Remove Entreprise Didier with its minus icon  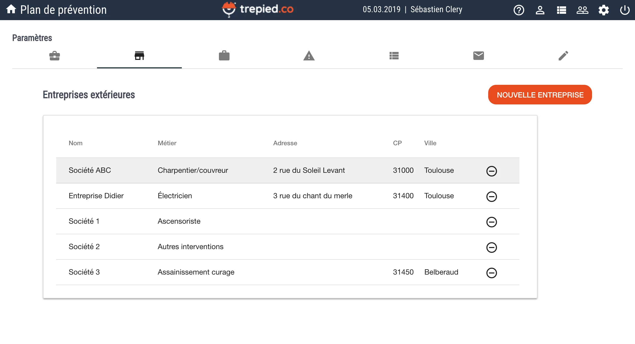coord(491,196)
